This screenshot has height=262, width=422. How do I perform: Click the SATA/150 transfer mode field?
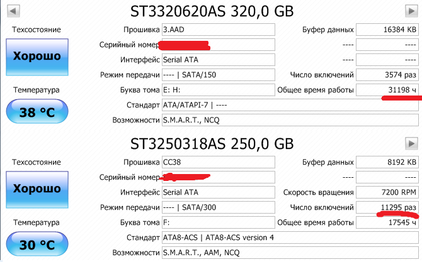(x=219, y=75)
